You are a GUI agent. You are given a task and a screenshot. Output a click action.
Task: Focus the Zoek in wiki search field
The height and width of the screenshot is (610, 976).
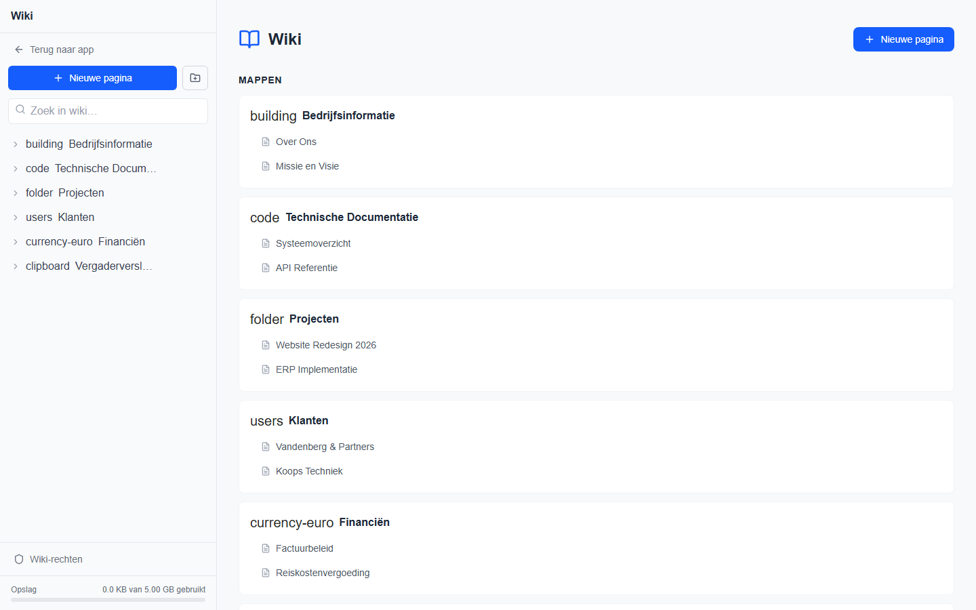coord(108,111)
